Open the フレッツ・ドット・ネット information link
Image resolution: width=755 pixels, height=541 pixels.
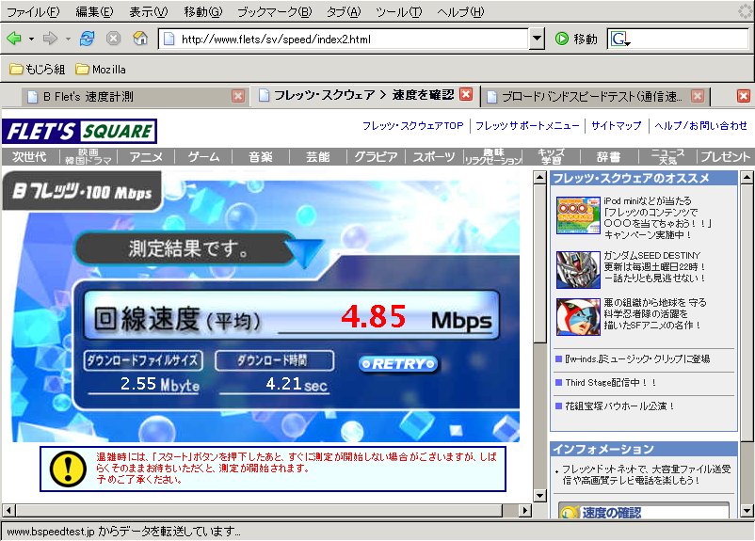pos(646,474)
